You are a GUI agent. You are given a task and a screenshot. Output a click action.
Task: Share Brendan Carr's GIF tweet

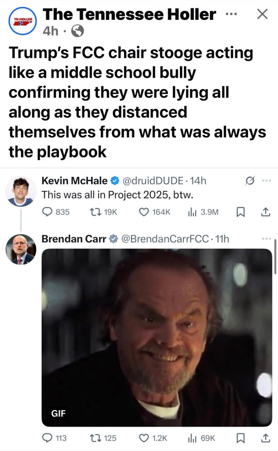(x=265, y=438)
